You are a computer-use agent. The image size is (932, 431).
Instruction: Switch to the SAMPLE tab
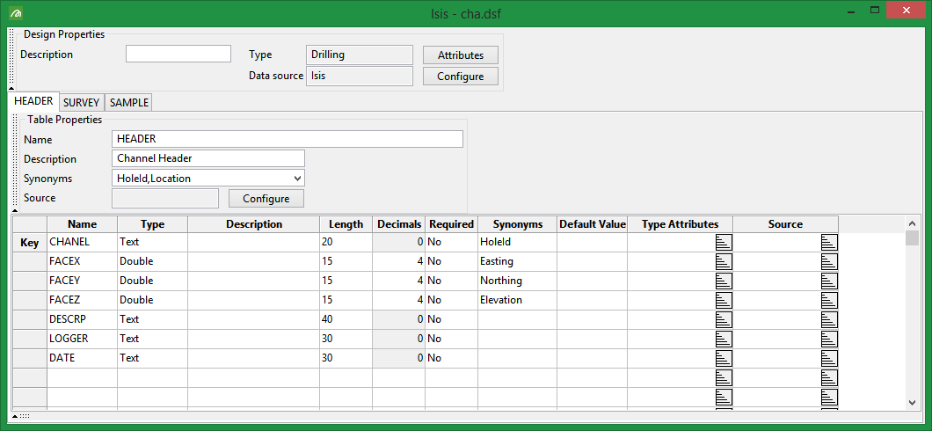click(129, 103)
